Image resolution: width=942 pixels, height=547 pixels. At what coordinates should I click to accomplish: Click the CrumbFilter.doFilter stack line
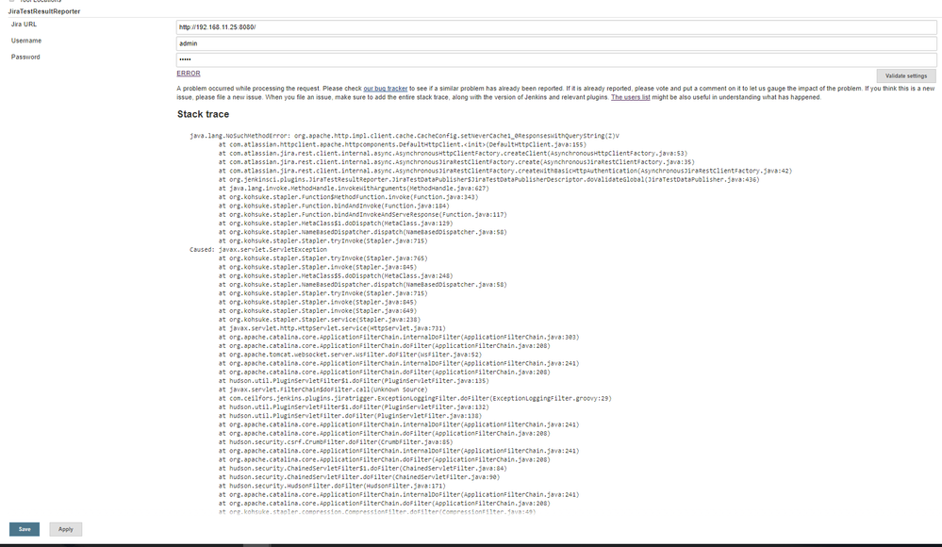336,442
